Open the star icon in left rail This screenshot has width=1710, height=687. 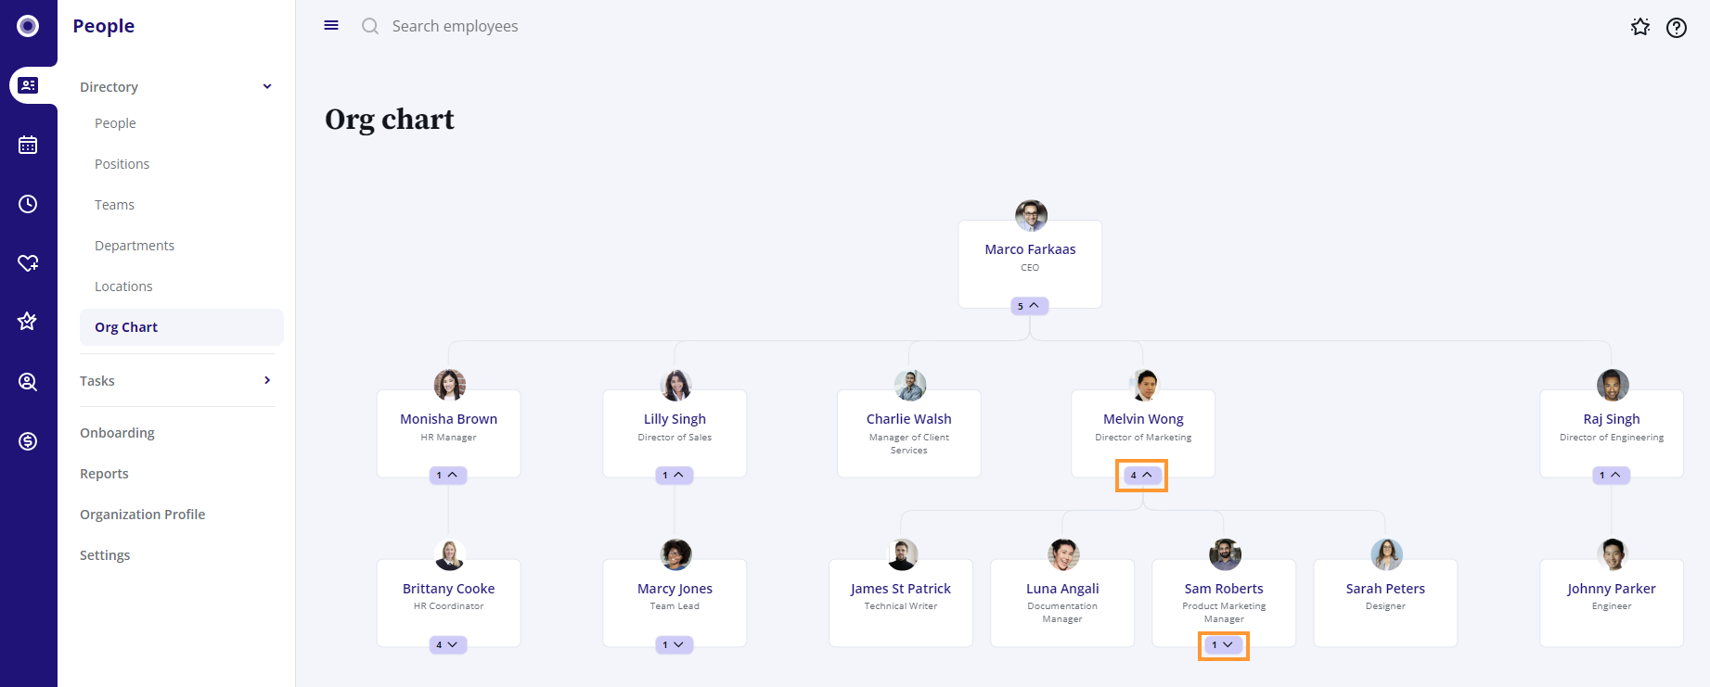[28, 322]
